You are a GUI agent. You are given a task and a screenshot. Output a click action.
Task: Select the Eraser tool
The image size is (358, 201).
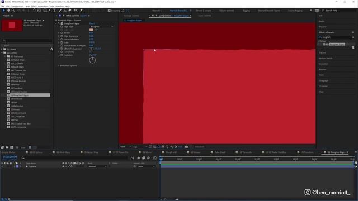click(x=70, y=11)
